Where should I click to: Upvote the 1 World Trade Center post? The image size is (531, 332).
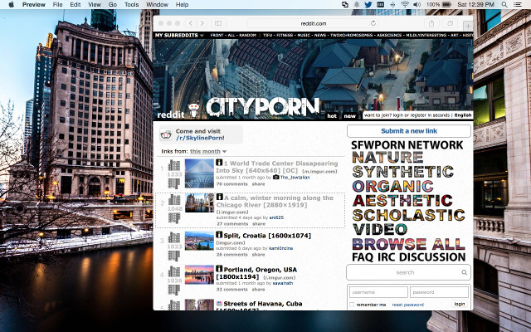pyautogui.click(x=174, y=166)
